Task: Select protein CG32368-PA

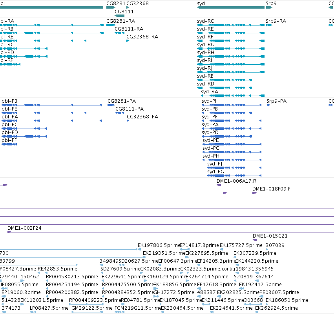Action: [x=142, y=117]
